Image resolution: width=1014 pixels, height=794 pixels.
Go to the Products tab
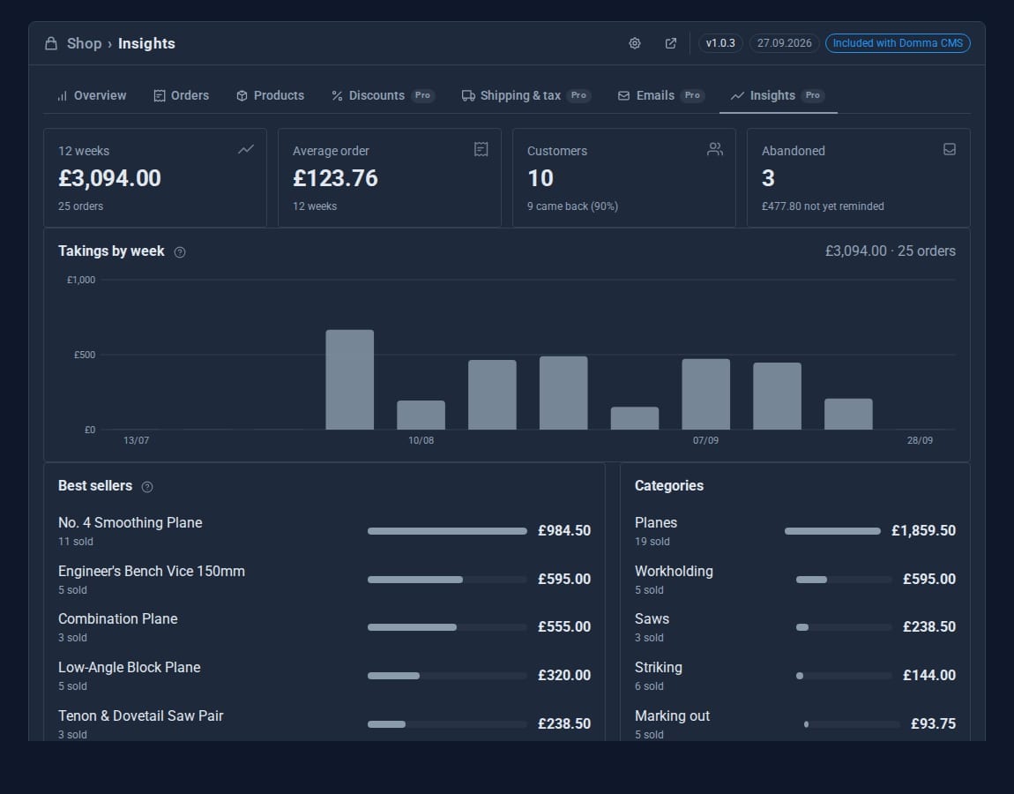point(271,96)
